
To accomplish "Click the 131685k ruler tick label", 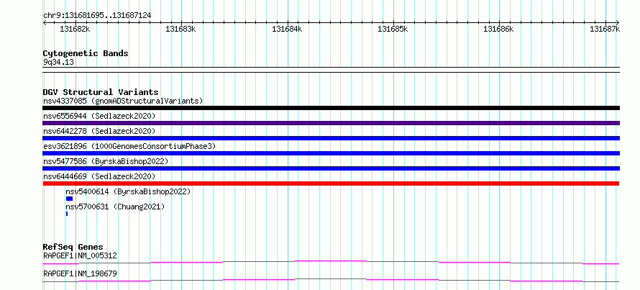I will coord(393,29).
